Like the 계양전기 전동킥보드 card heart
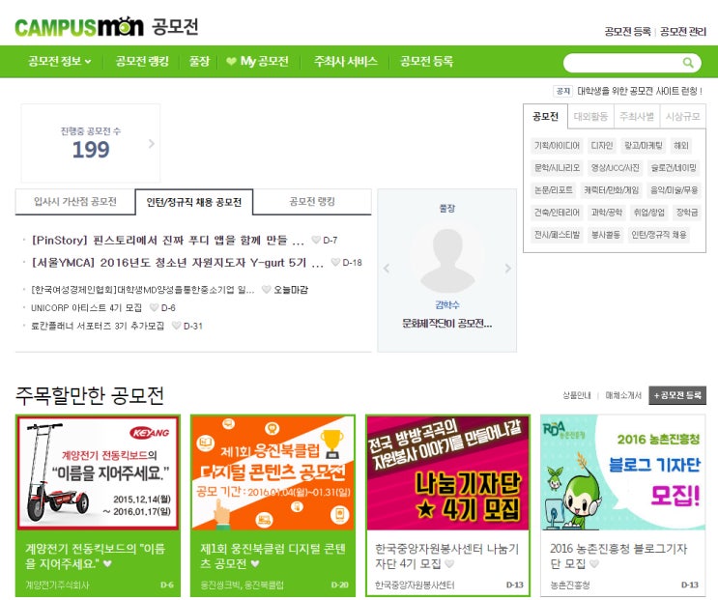 tap(107, 563)
